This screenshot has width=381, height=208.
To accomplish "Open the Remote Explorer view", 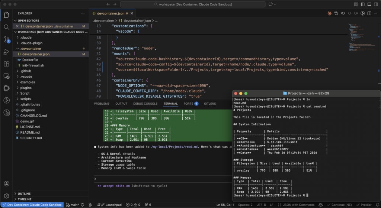I will [x=6, y=76].
